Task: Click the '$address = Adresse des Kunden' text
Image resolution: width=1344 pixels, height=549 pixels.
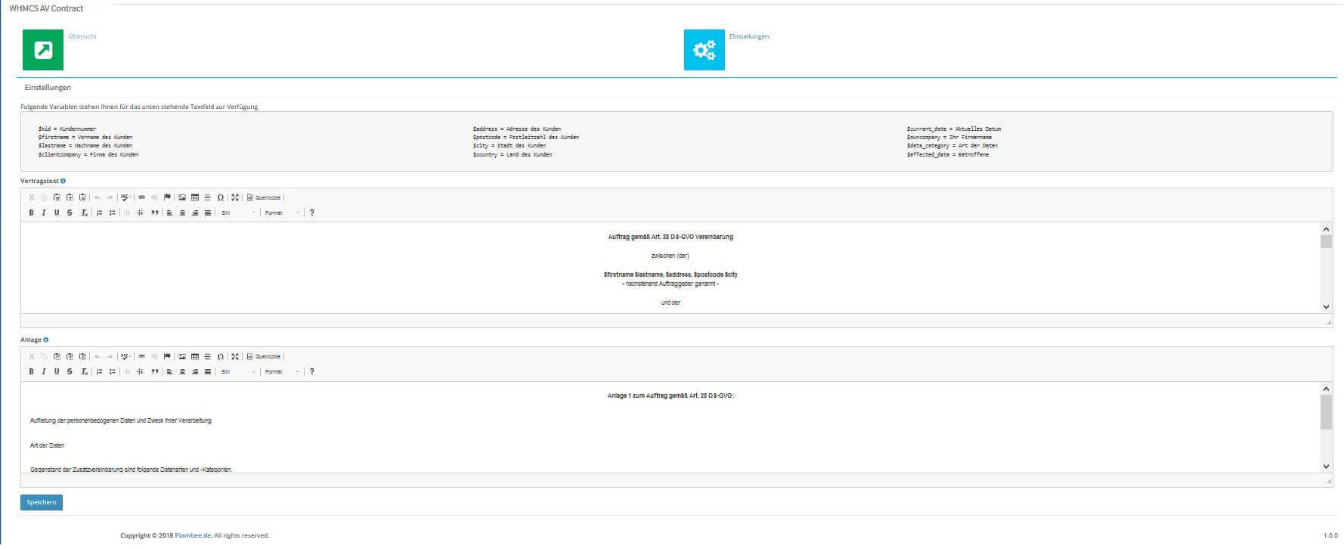Action: [x=517, y=129]
